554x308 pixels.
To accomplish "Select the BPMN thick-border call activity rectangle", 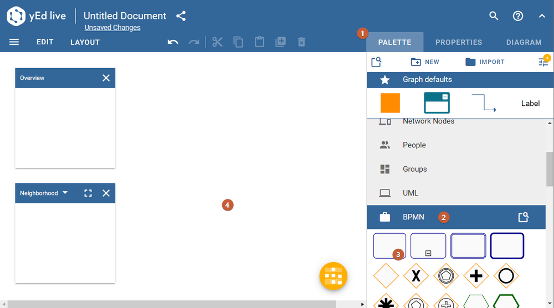I will click(507, 246).
